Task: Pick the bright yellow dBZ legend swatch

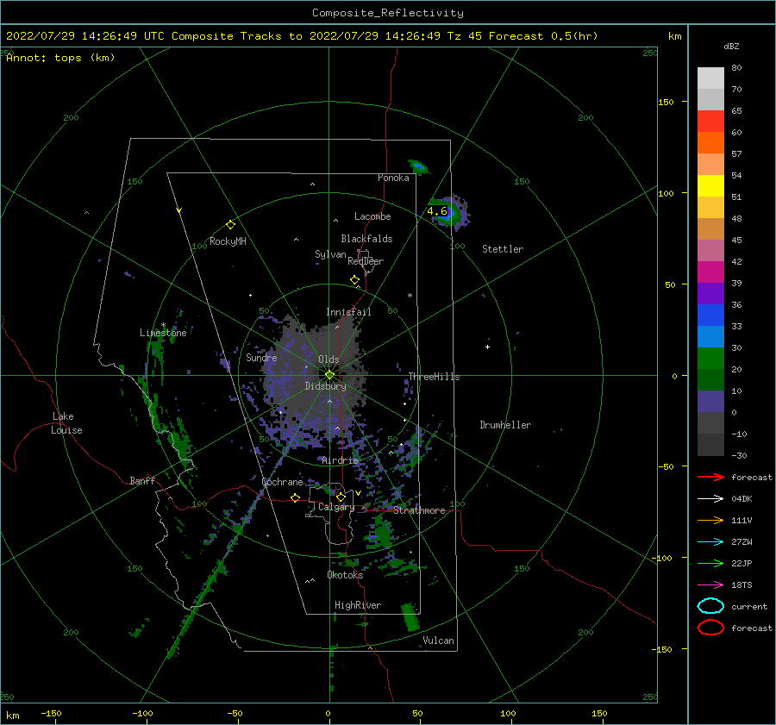Action: pyautogui.click(x=710, y=185)
